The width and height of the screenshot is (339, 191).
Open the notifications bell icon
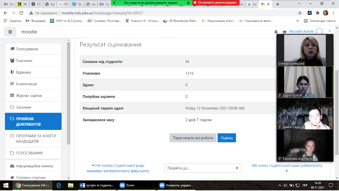[x=276, y=32]
